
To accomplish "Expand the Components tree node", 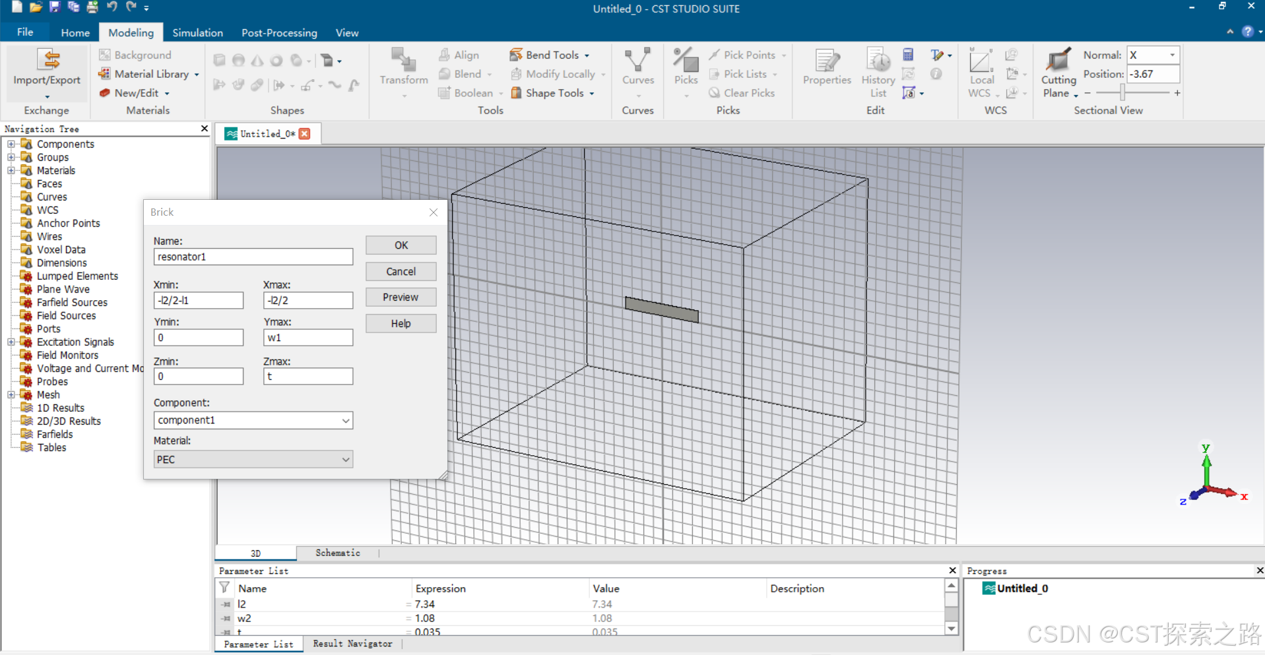I will coord(11,144).
